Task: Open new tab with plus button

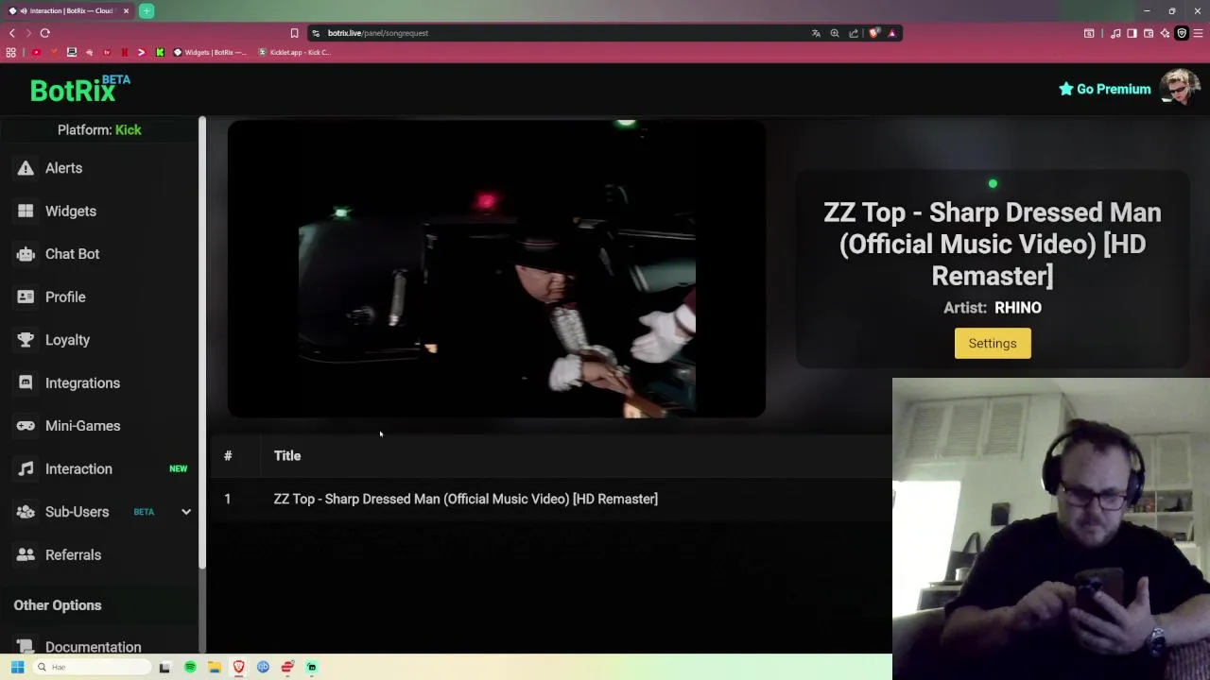Action: [147, 11]
